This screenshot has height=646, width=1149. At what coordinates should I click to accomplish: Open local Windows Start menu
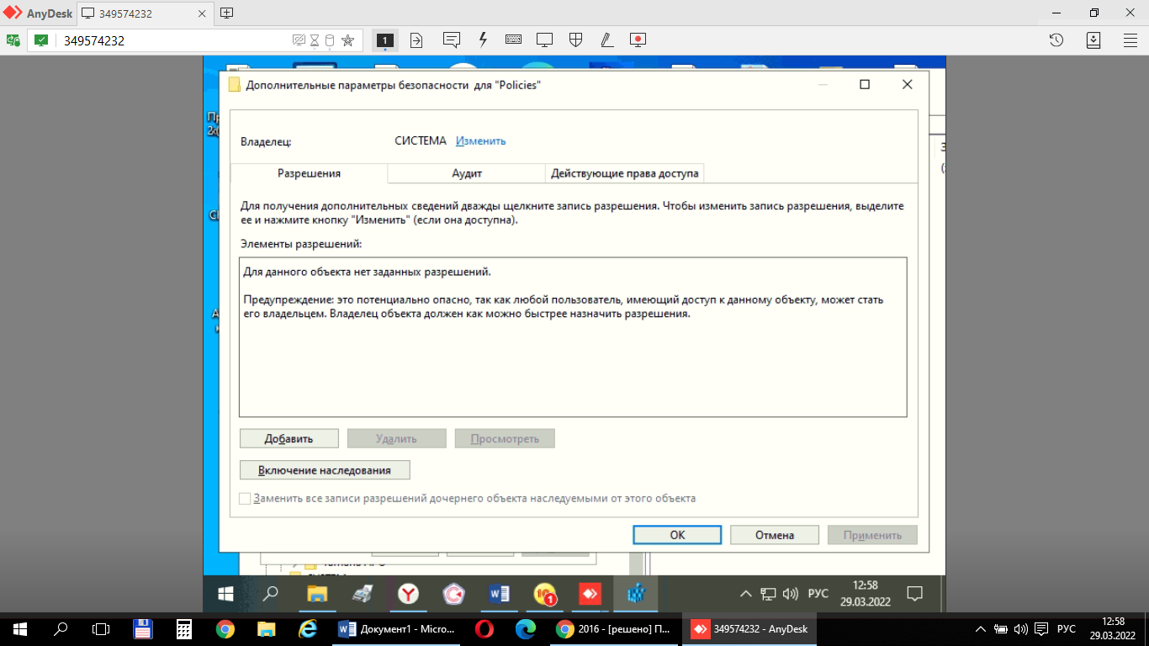coord(20,628)
